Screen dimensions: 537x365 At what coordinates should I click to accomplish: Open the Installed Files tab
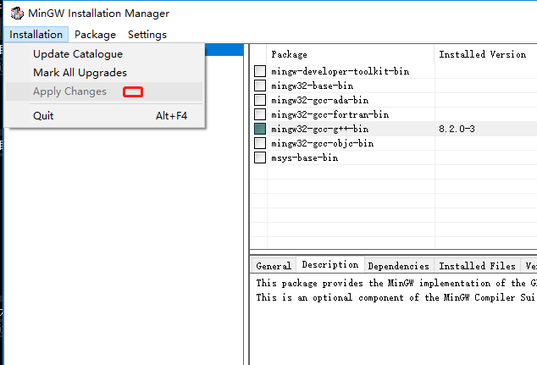click(x=477, y=266)
